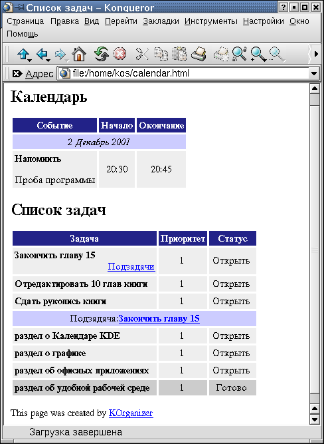Clear the address bar with X button
The height and width of the screenshot is (444, 324).
coord(17,74)
